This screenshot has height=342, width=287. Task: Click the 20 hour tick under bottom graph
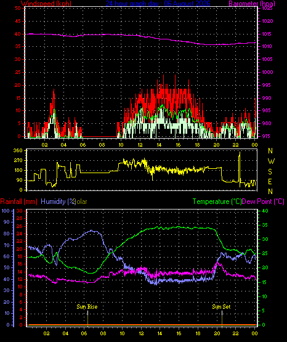(217, 333)
